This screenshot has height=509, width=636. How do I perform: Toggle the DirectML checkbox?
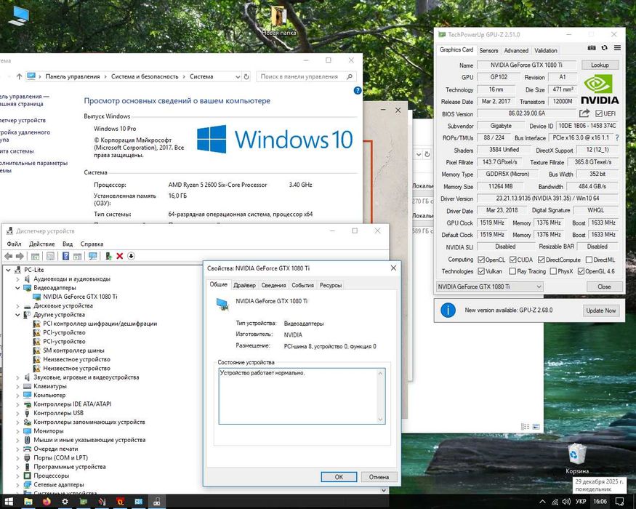(588, 260)
